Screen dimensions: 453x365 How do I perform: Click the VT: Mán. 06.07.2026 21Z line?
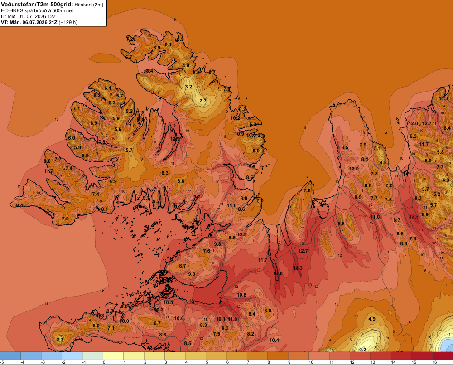pyautogui.click(x=39, y=22)
